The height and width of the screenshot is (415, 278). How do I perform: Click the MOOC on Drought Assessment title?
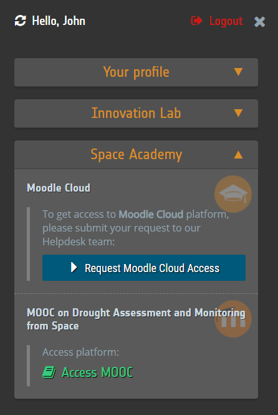tap(136, 319)
